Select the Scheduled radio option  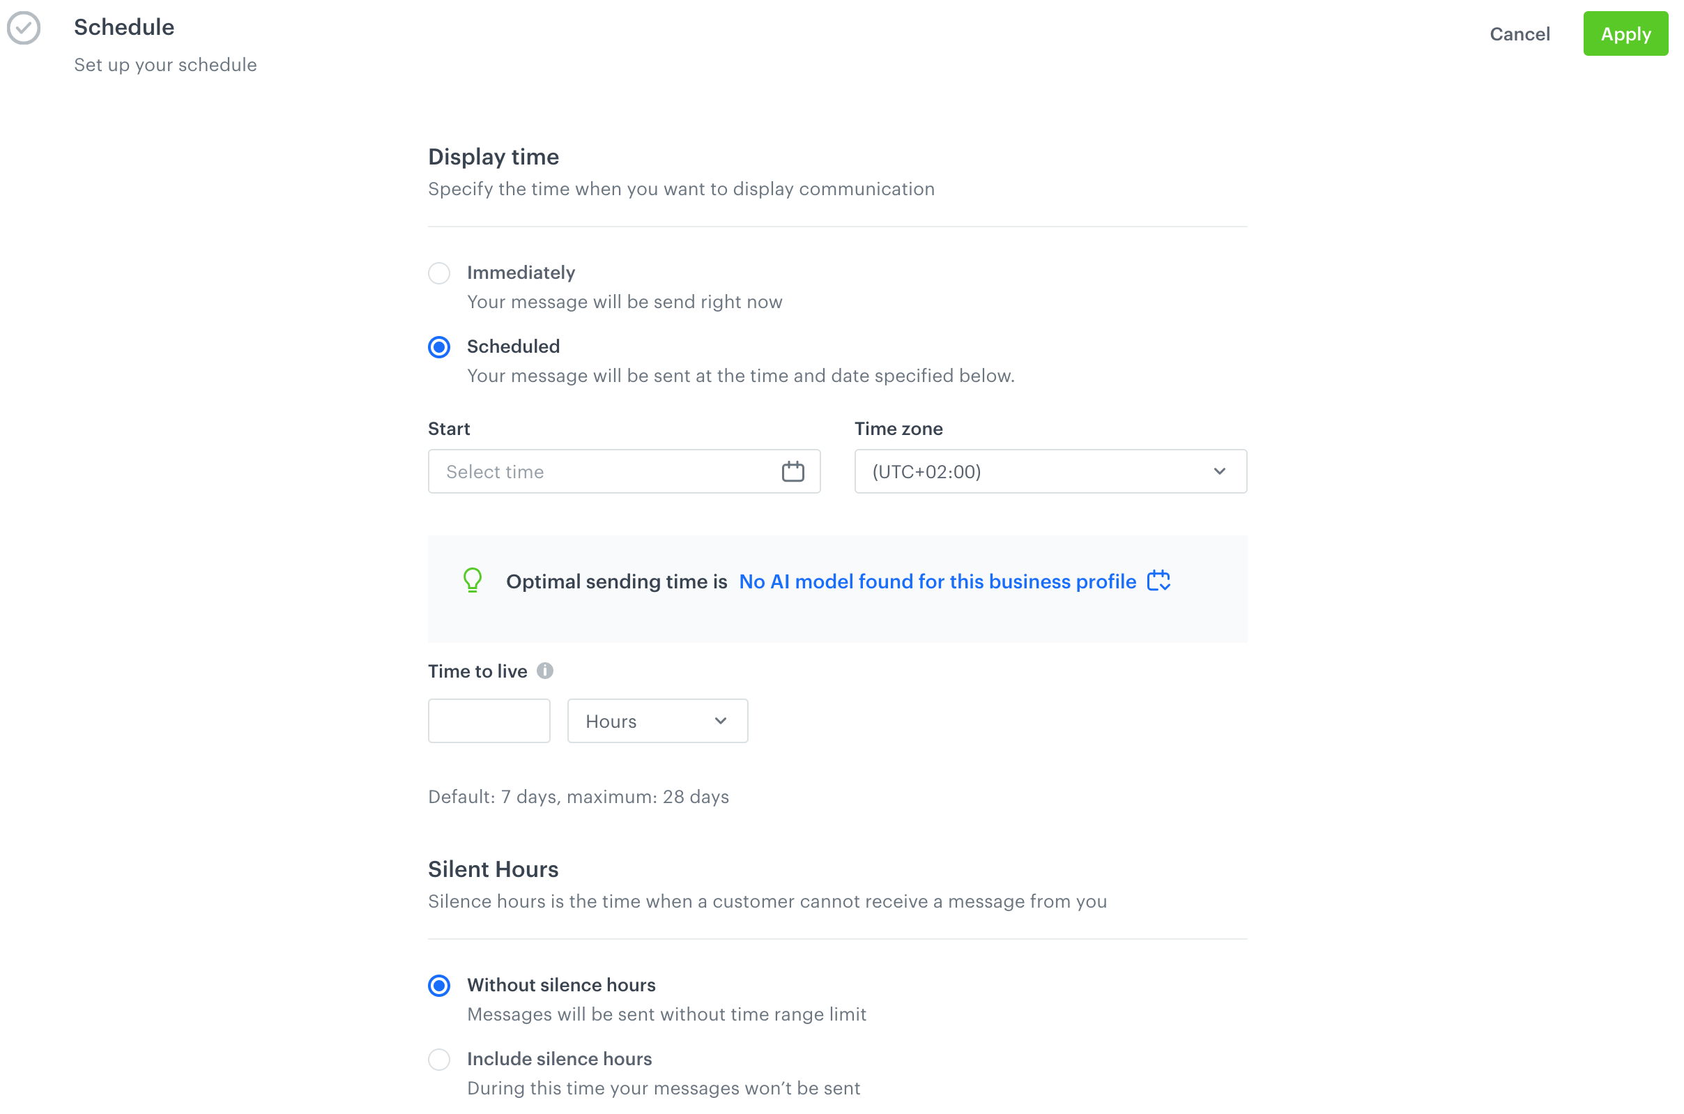coord(439,347)
